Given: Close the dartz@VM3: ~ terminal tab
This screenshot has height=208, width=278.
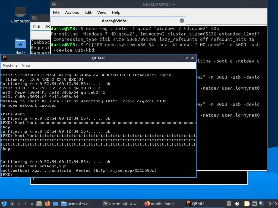Looking at the screenshot, I should click(182, 21).
